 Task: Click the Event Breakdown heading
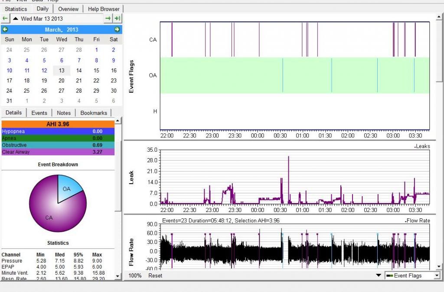tap(58, 164)
